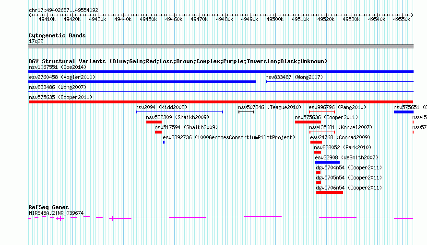Select the red esv24768 loss bar
This screenshot has height=245, width=427.
[316, 142]
